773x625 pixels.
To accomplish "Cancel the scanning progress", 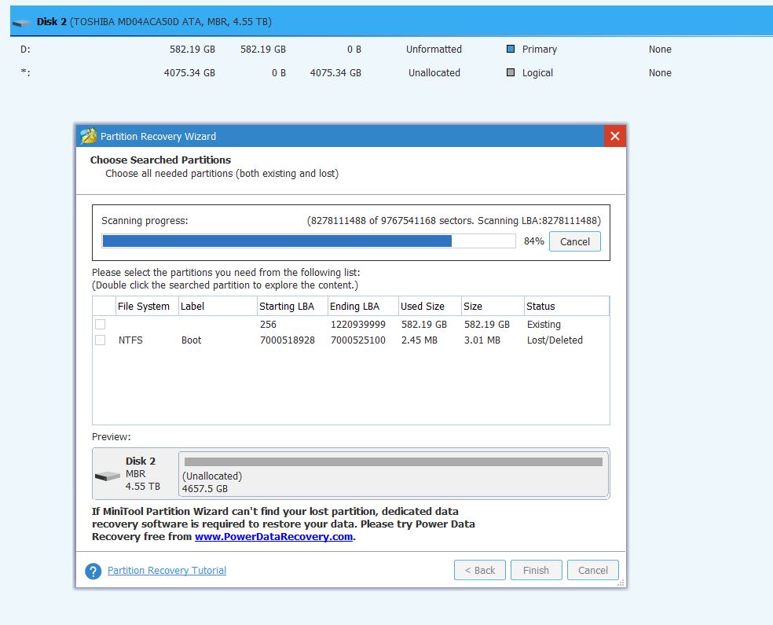I will pos(575,241).
